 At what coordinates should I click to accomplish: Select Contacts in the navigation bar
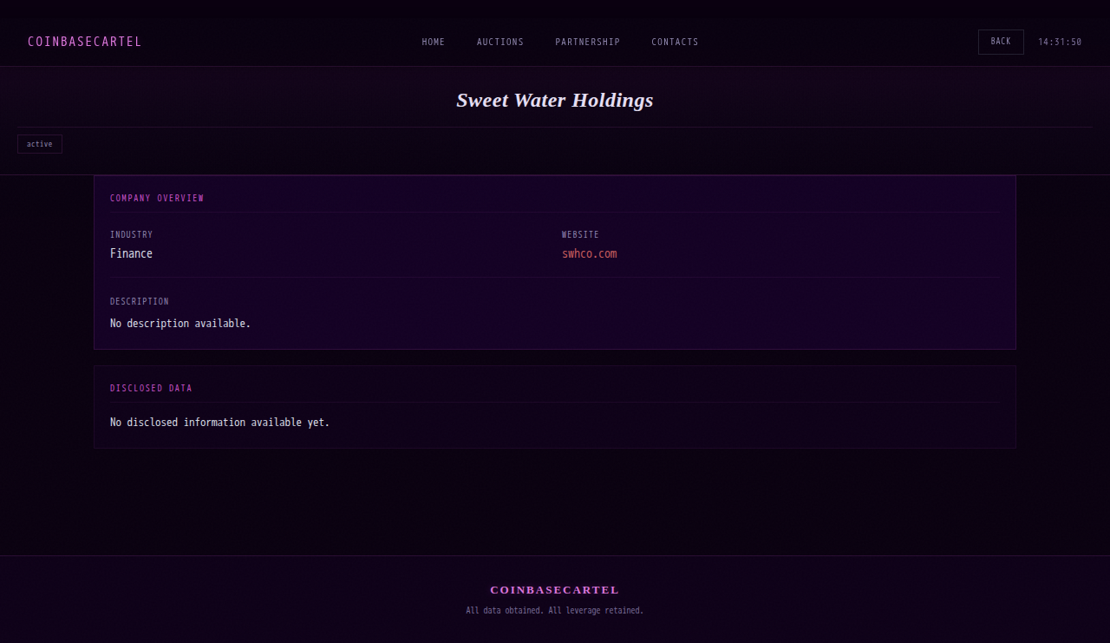coord(675,42)
